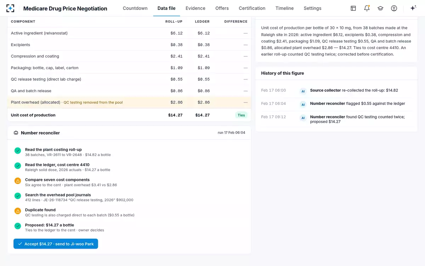The width and height of the screenshot is (425, 266).
Task: Switch to the Timeline tab
Action: (285, 8)
